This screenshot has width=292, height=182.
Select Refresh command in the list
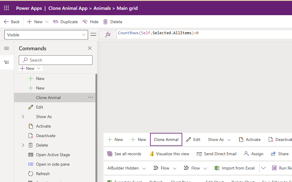coord(55,174)
